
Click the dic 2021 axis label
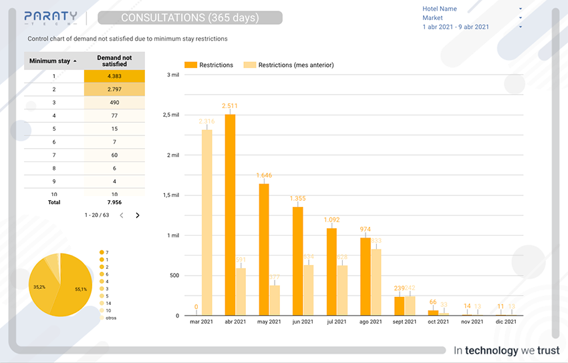click(x=506, y=322)
